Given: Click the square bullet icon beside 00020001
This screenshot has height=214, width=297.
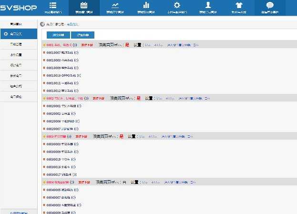Looking at the screenshot, I should (x=44, y=106).
